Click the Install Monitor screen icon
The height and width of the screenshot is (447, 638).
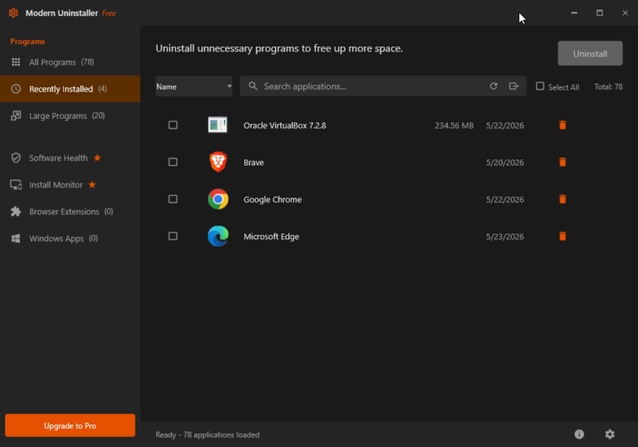(16, 184)
